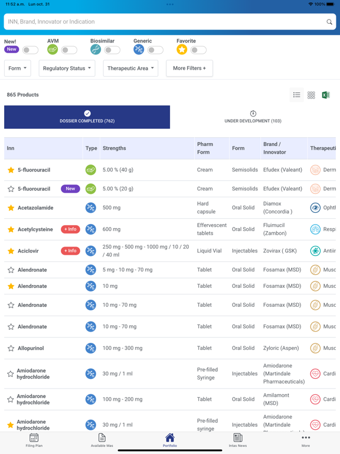Unfavorite 5-fluorouracil 40 g star
The image size is (340, 454).
click(x=11, y=170)
